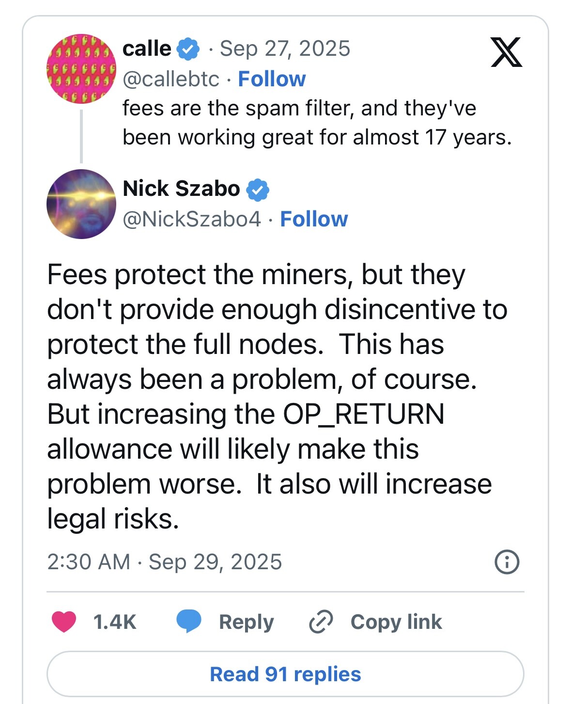Open the Sep 27, 2025 date link
This screenshot has width=571, height=704.
(285, 48)
